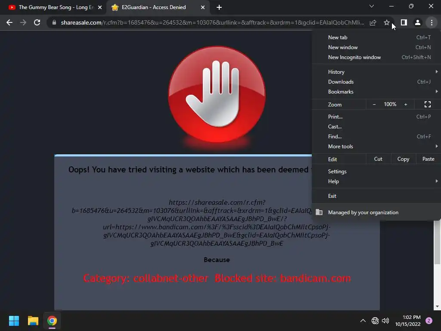Click the page vertical scrollbar thumb
441x331 pixels.
(437, 242)
